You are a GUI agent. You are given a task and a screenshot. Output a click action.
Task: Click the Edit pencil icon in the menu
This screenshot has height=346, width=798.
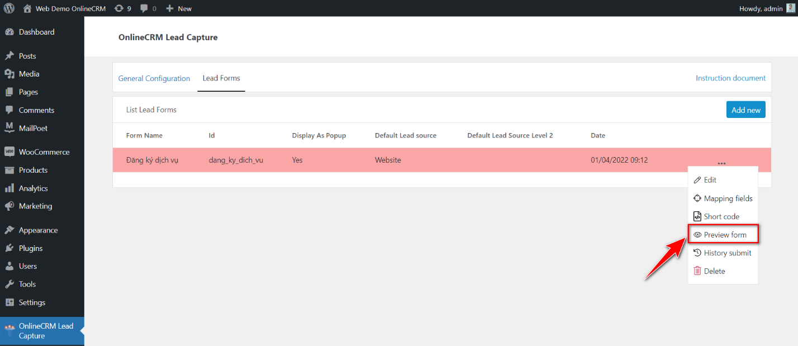[697, 179]
